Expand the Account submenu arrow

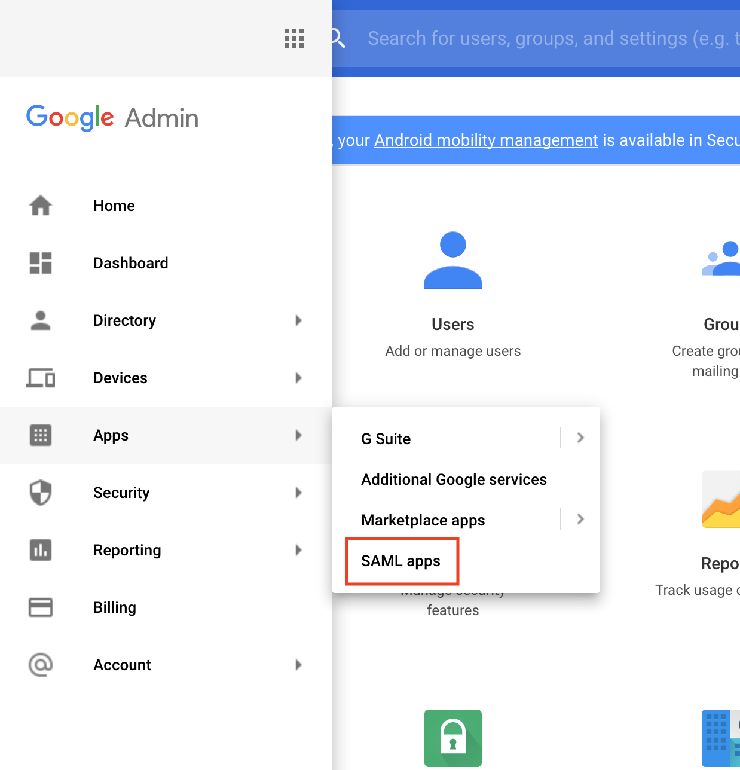click(299, 665)
